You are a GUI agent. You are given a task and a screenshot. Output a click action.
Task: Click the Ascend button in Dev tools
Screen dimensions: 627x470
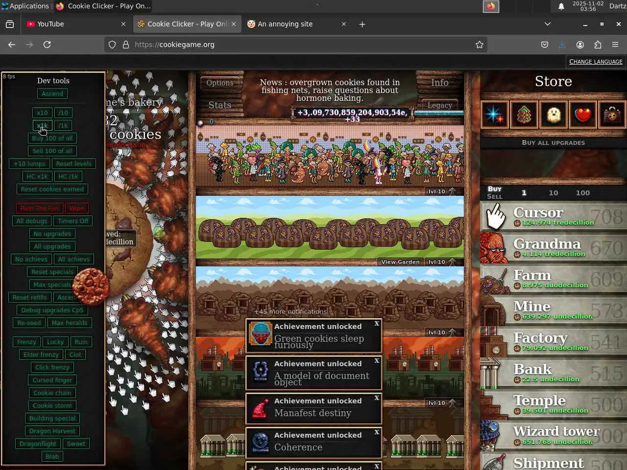[52, 94]
